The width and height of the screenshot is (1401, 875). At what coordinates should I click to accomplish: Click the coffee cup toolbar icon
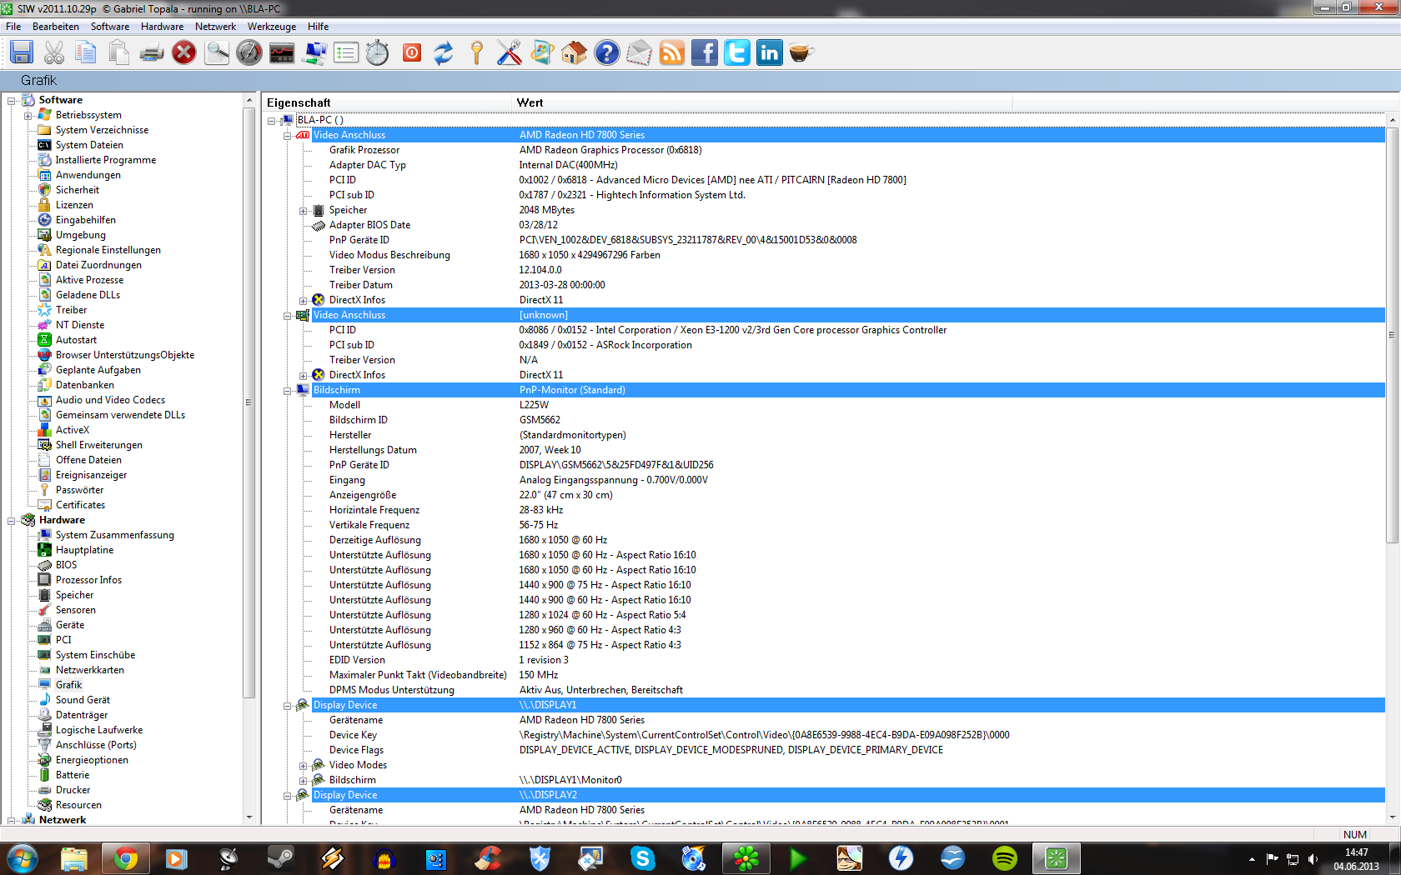pos(801,52)
